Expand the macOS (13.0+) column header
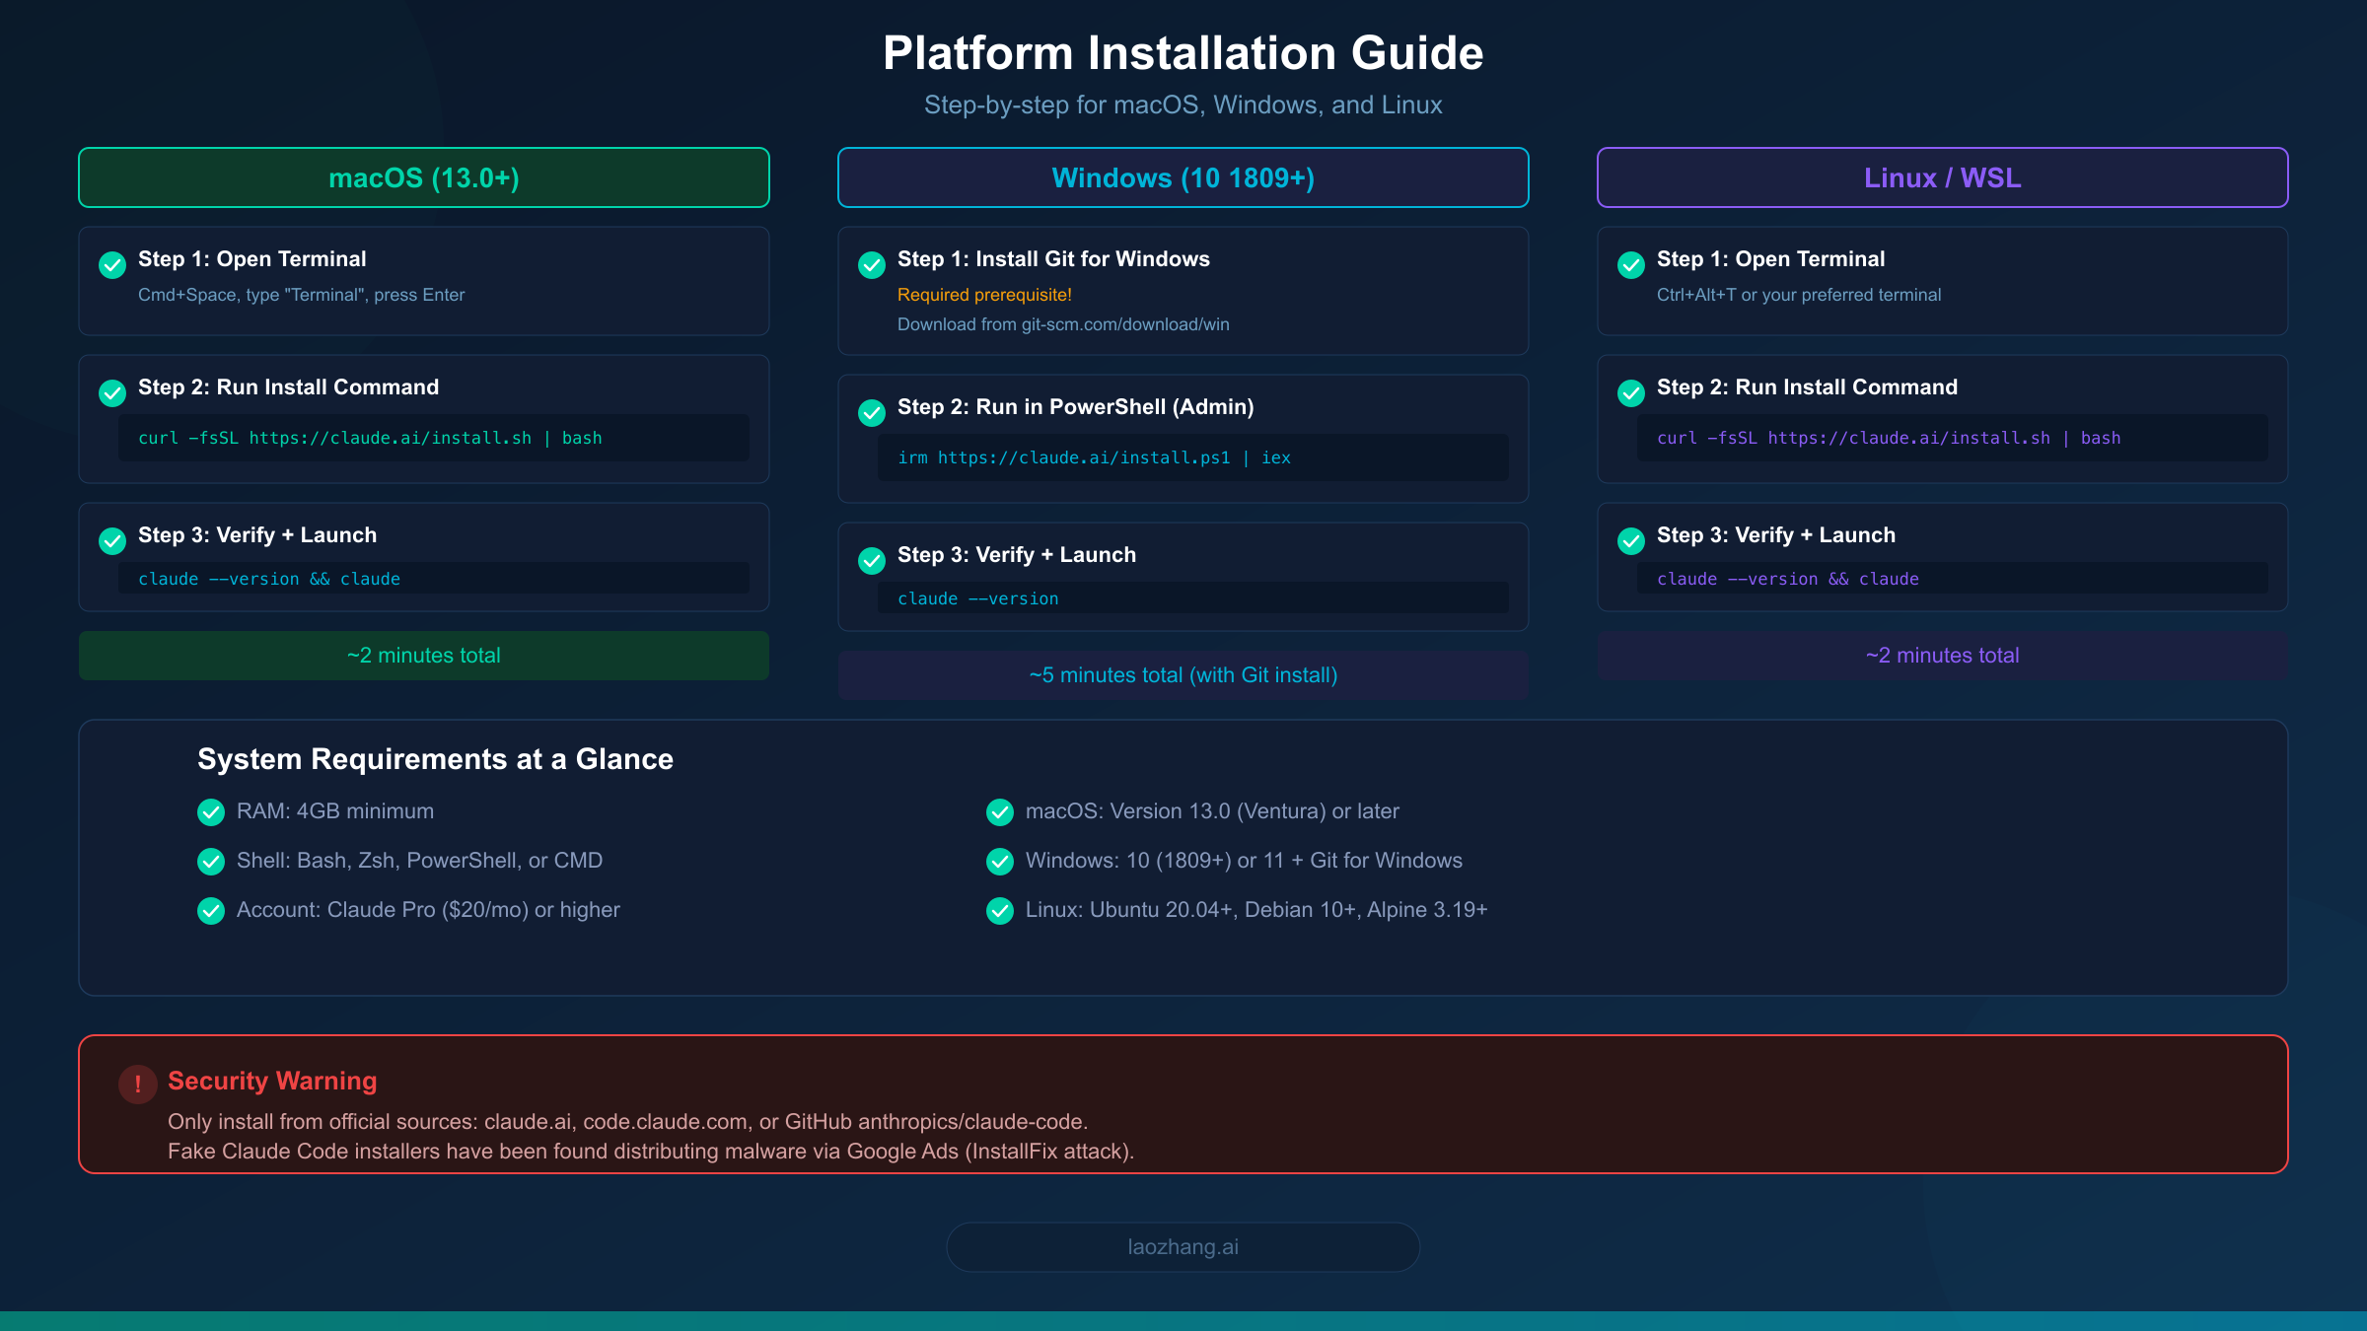The height and width of the screenshot is (1331, 2367). click(423, 177)
